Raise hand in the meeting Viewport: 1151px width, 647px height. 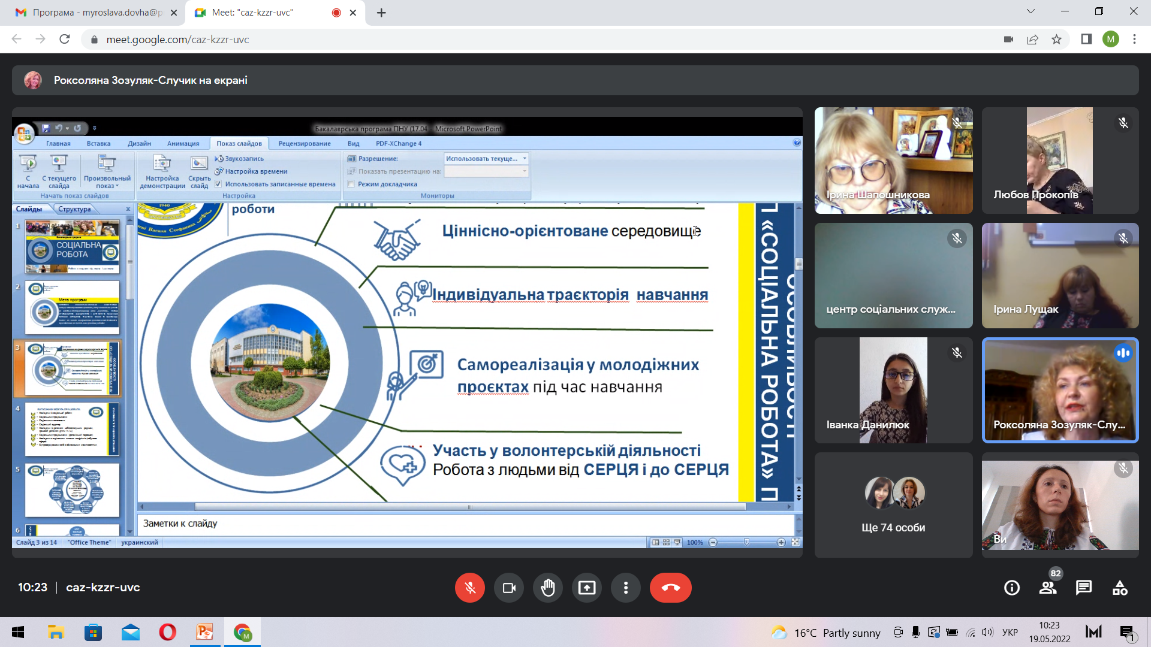548,588
